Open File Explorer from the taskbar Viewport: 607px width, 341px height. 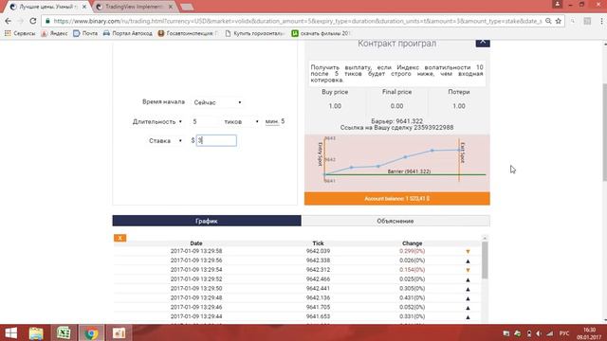tap(36, 332)
